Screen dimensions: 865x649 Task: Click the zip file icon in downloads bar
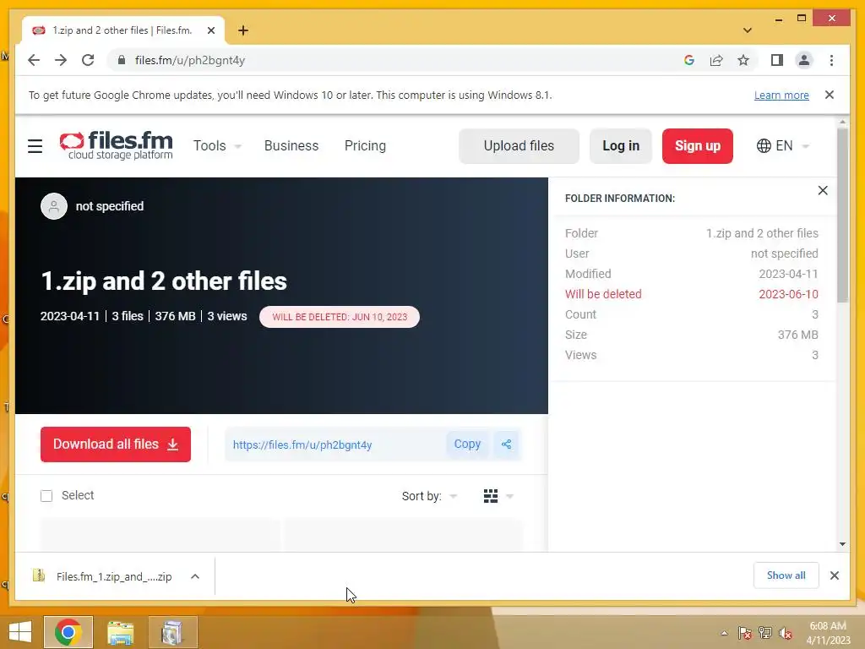click(x=39, y=576)
